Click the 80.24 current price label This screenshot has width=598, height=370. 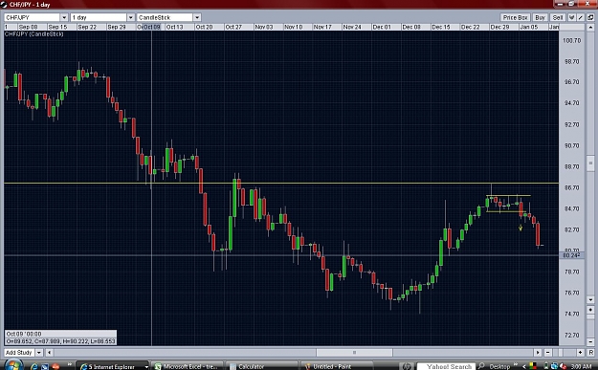point(571,255)
